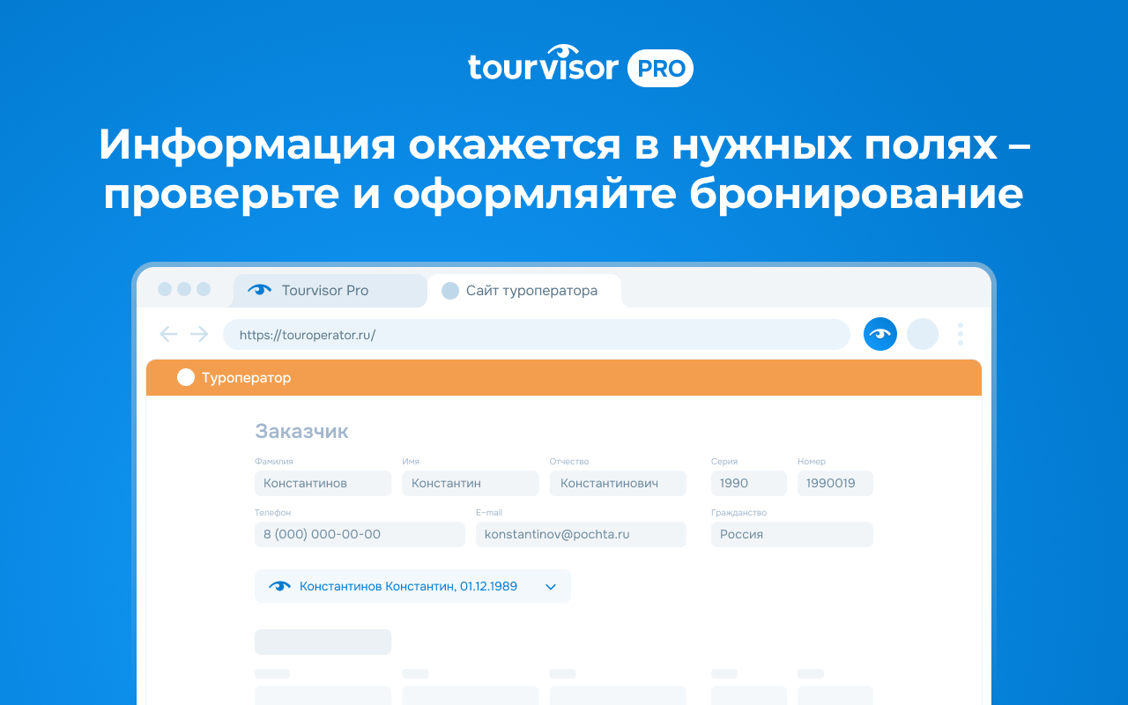This screenshot has width=1128, height=705.
Task: Click the address bar with touroperator.ru
Action: (536, 335)
